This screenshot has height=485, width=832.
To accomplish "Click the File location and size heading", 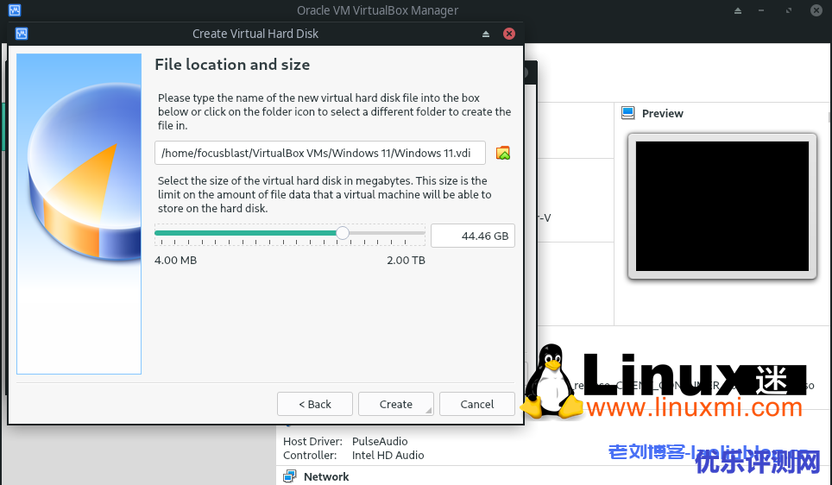I will pos(232,65).
